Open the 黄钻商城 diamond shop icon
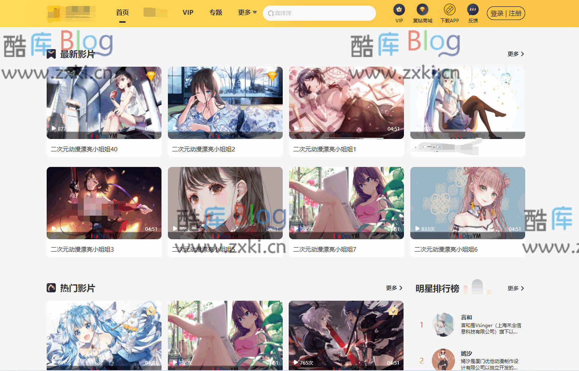The image size is (579, 371). tap(422, 10)
